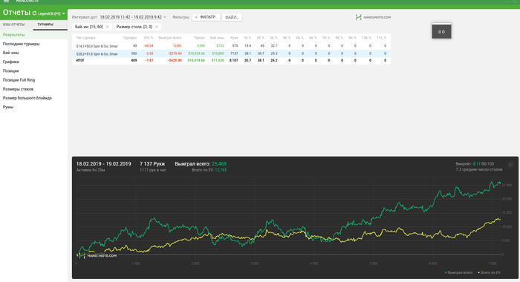Open the Румы report
The width and height of the screenshot is (520, 282).
point(8,107)
